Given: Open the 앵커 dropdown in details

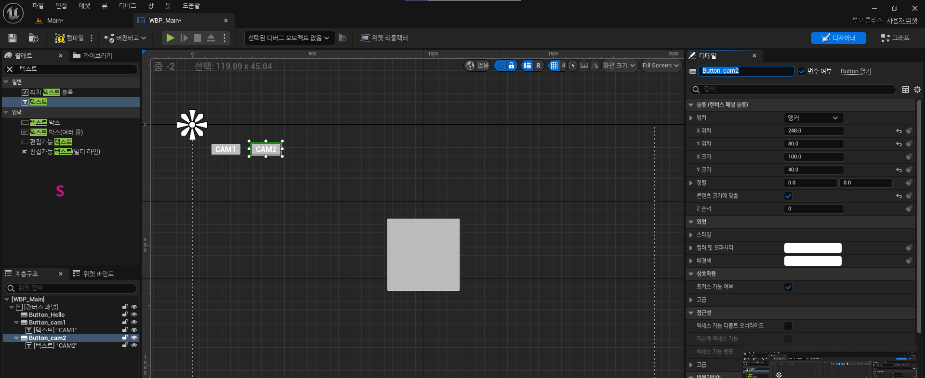Looking at the screenshot, I should click(814, 118).
